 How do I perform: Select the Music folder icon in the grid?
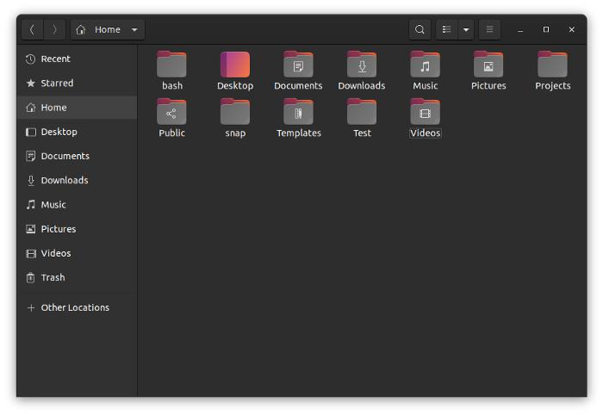click(425, 65)
